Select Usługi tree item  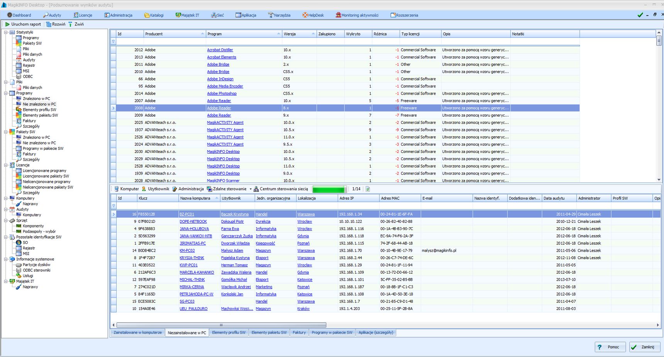click(x=28, y=276)
